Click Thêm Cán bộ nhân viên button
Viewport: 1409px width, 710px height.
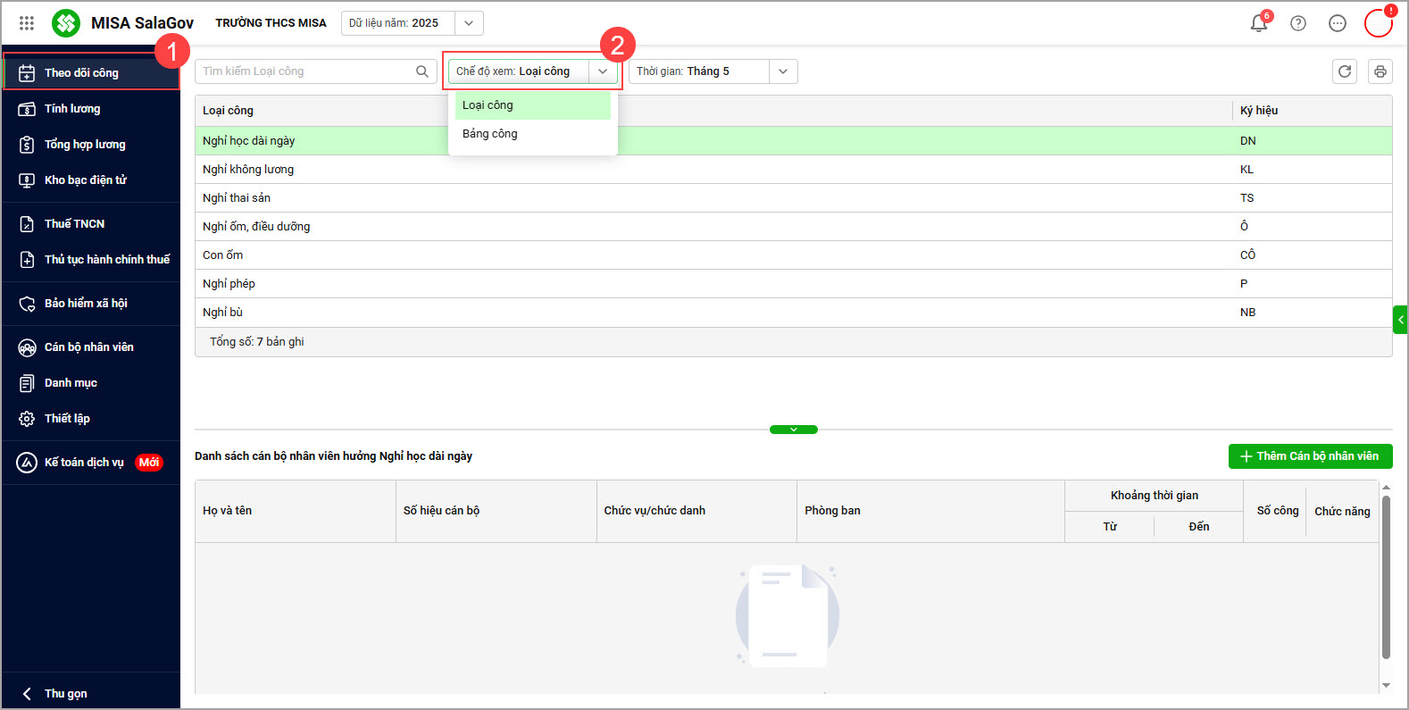click(x=1310, y=456)
